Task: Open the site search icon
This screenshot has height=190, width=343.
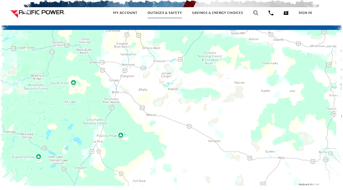Action: [256, 13]
